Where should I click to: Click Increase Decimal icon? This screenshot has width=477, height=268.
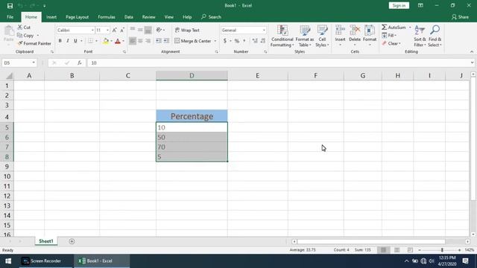pyautogui.click(x=255, y=41)
